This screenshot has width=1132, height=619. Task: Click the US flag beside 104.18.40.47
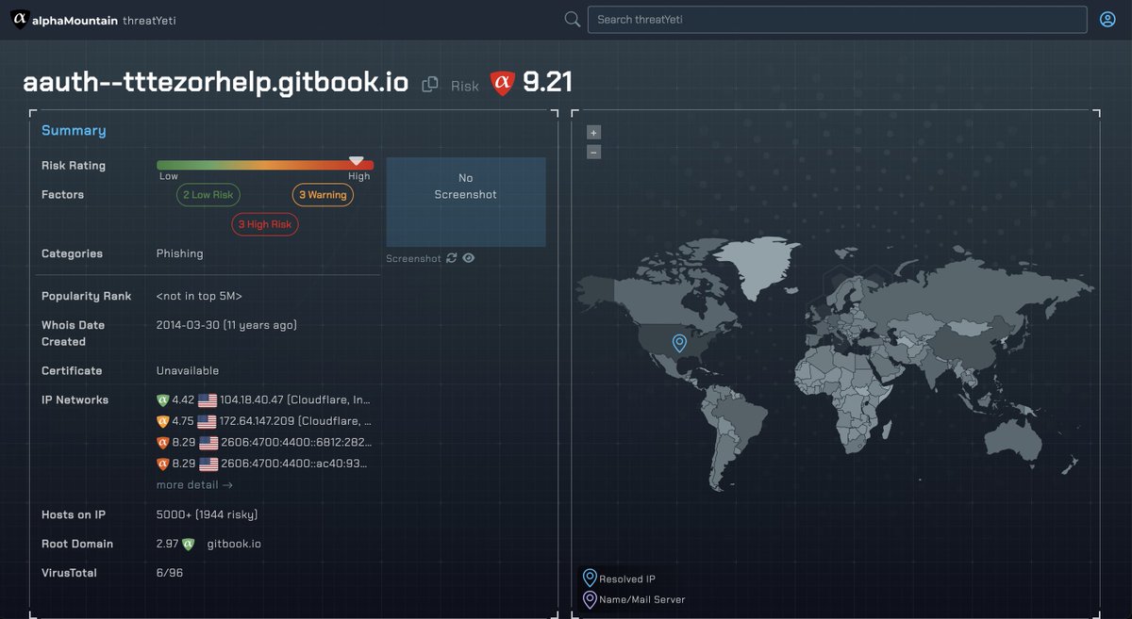coord(208,400)
